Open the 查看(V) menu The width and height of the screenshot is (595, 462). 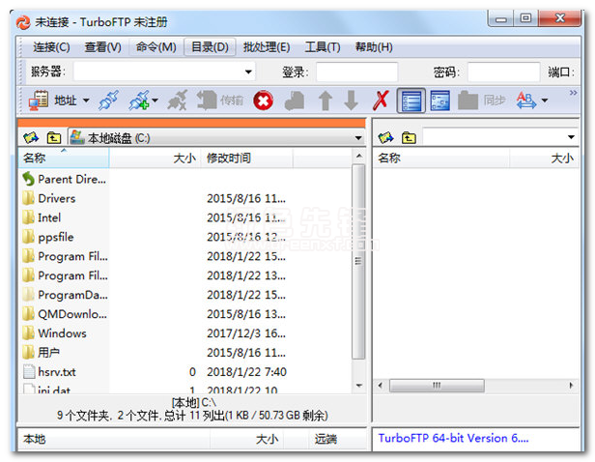tap(102, 47)
